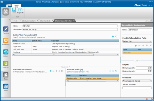
Task: Click the red status icon in the status bar corner
Action: [x=152, y=99]
